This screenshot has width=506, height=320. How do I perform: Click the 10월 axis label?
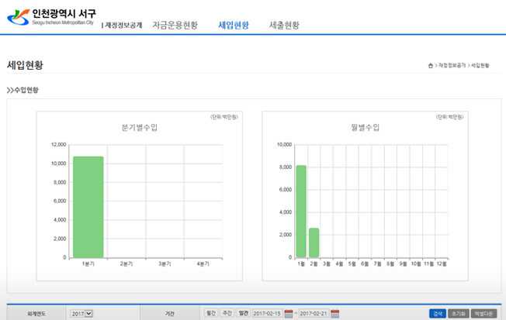click(416, 264)
